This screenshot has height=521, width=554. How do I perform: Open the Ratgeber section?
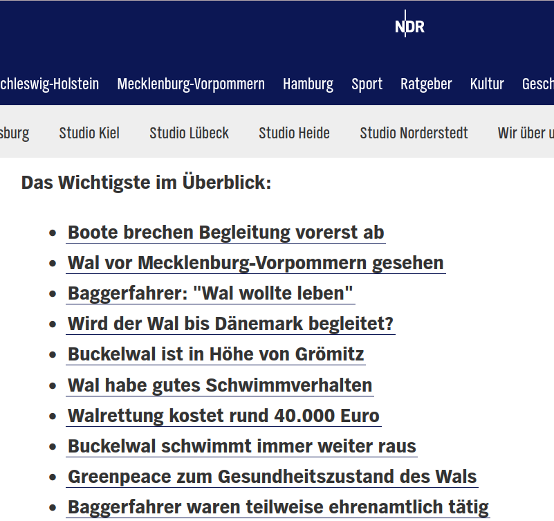click(426, 84)
